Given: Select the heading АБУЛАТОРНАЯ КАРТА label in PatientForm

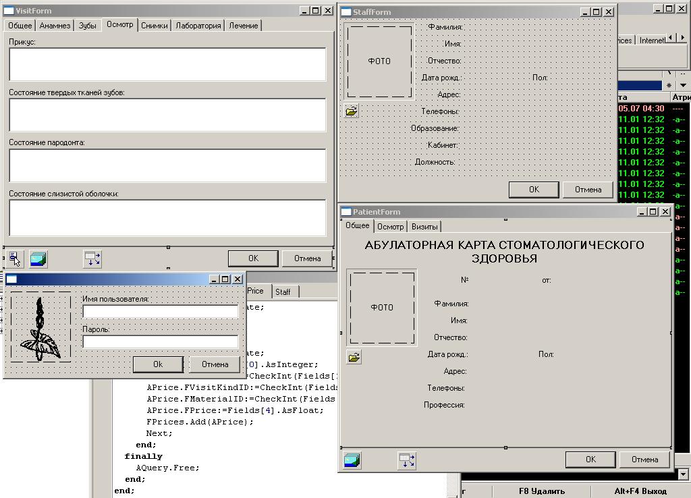Looking at the screenshot, I should point(504,252).
